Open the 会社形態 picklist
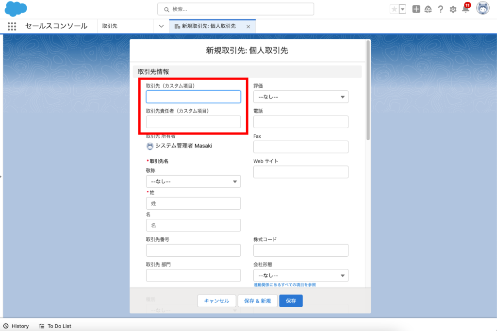This screenshot has height=331, width=497. coord(300,276)
